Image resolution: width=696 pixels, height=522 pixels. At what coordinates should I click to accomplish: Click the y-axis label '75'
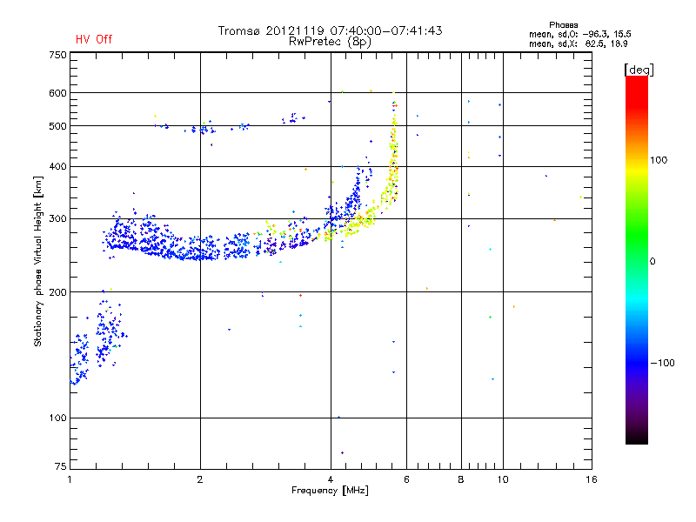click(x=61, y=466)
